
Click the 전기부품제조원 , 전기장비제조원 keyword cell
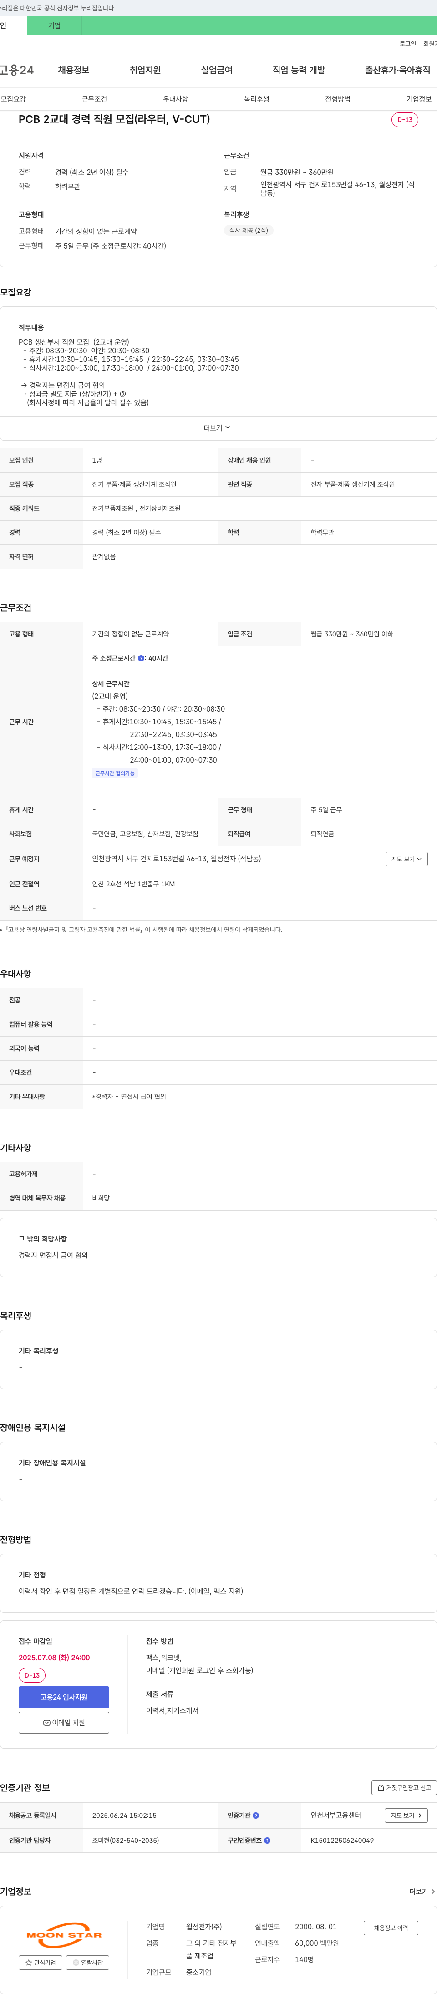pyautogui.click(x=136, y=509)
